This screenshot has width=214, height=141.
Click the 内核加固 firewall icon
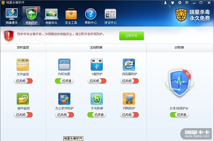[64, 65]
